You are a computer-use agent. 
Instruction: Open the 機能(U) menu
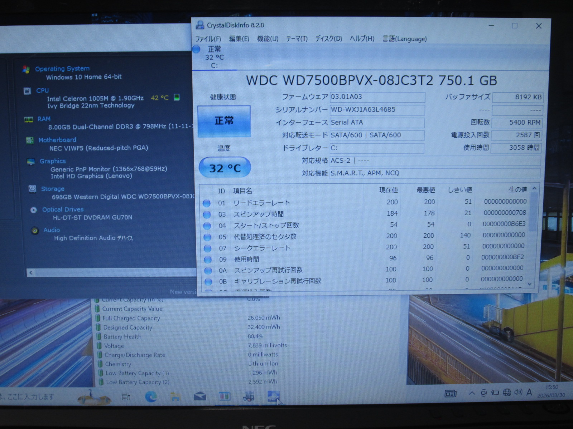pos(268,39)
